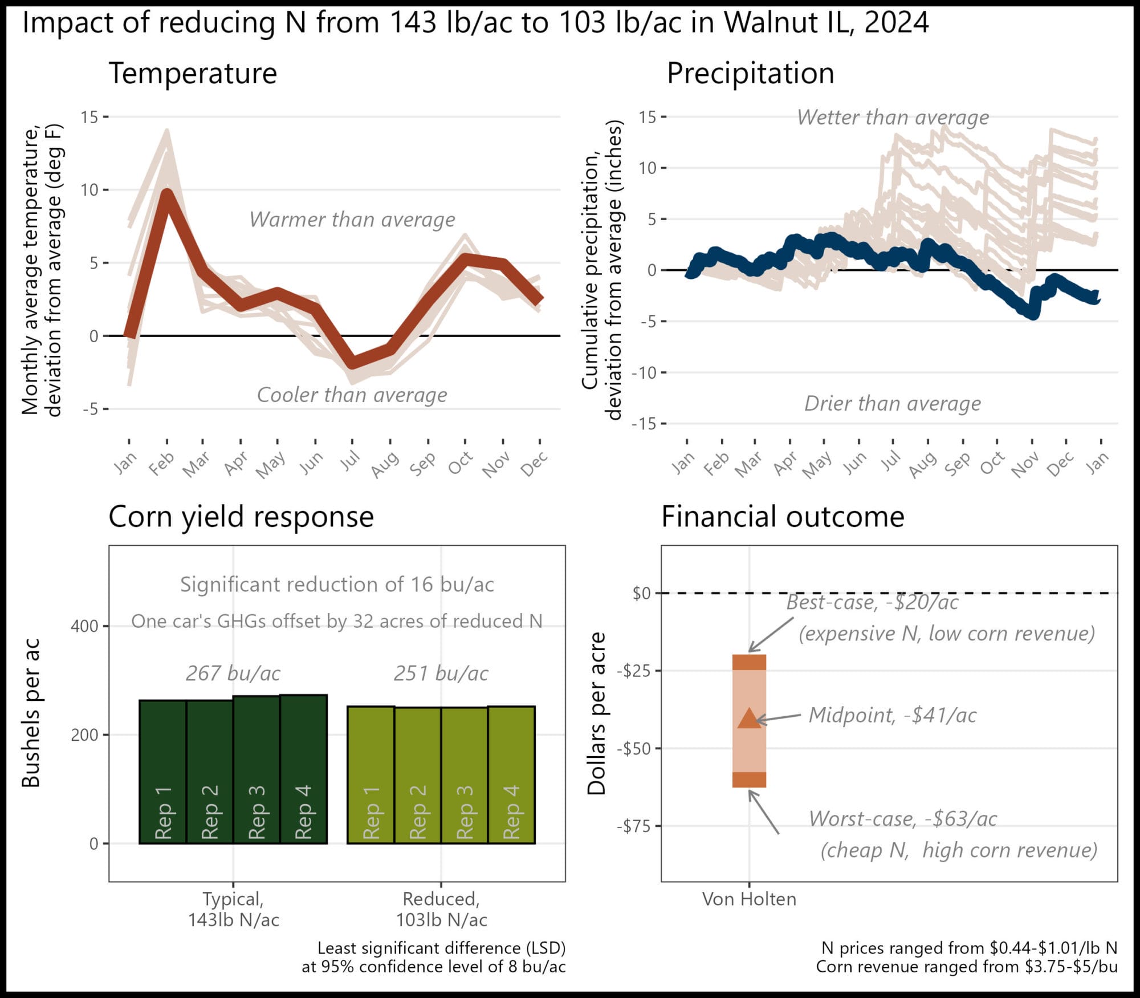Click the top orange band of range bar
The image size is (1140, 998).
click(749, 662)
